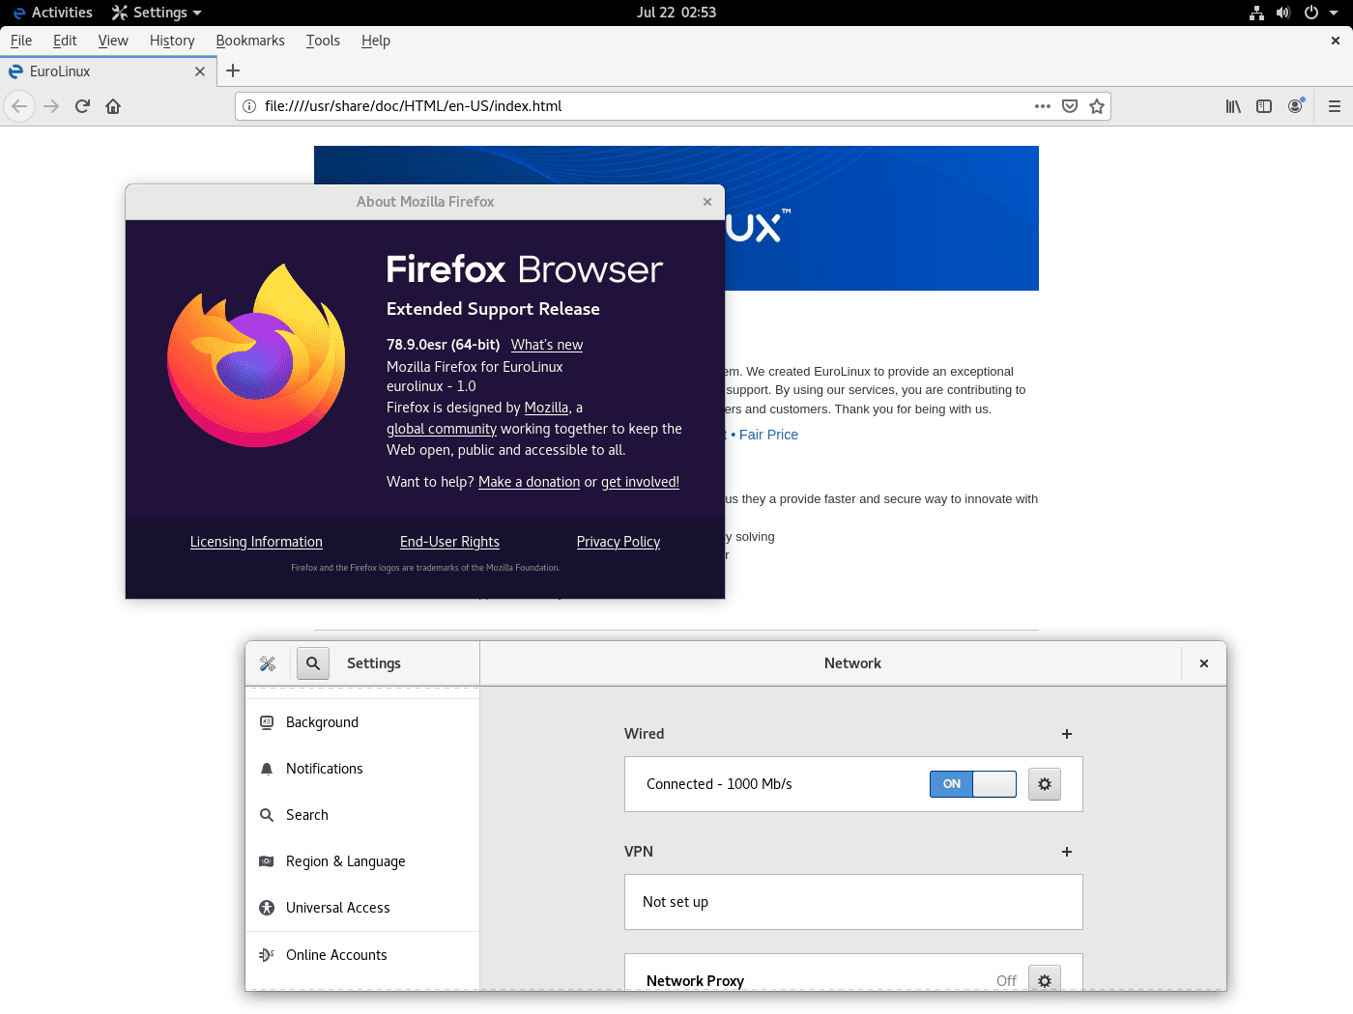This screenshot has width=1353, height=1014.
Task: Toggle the wired connection switch off
Action: (973, 784)
